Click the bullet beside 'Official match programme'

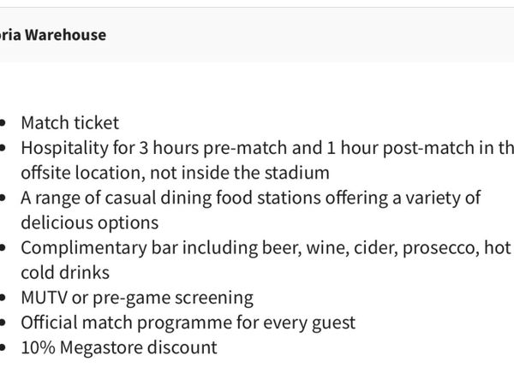6,323
